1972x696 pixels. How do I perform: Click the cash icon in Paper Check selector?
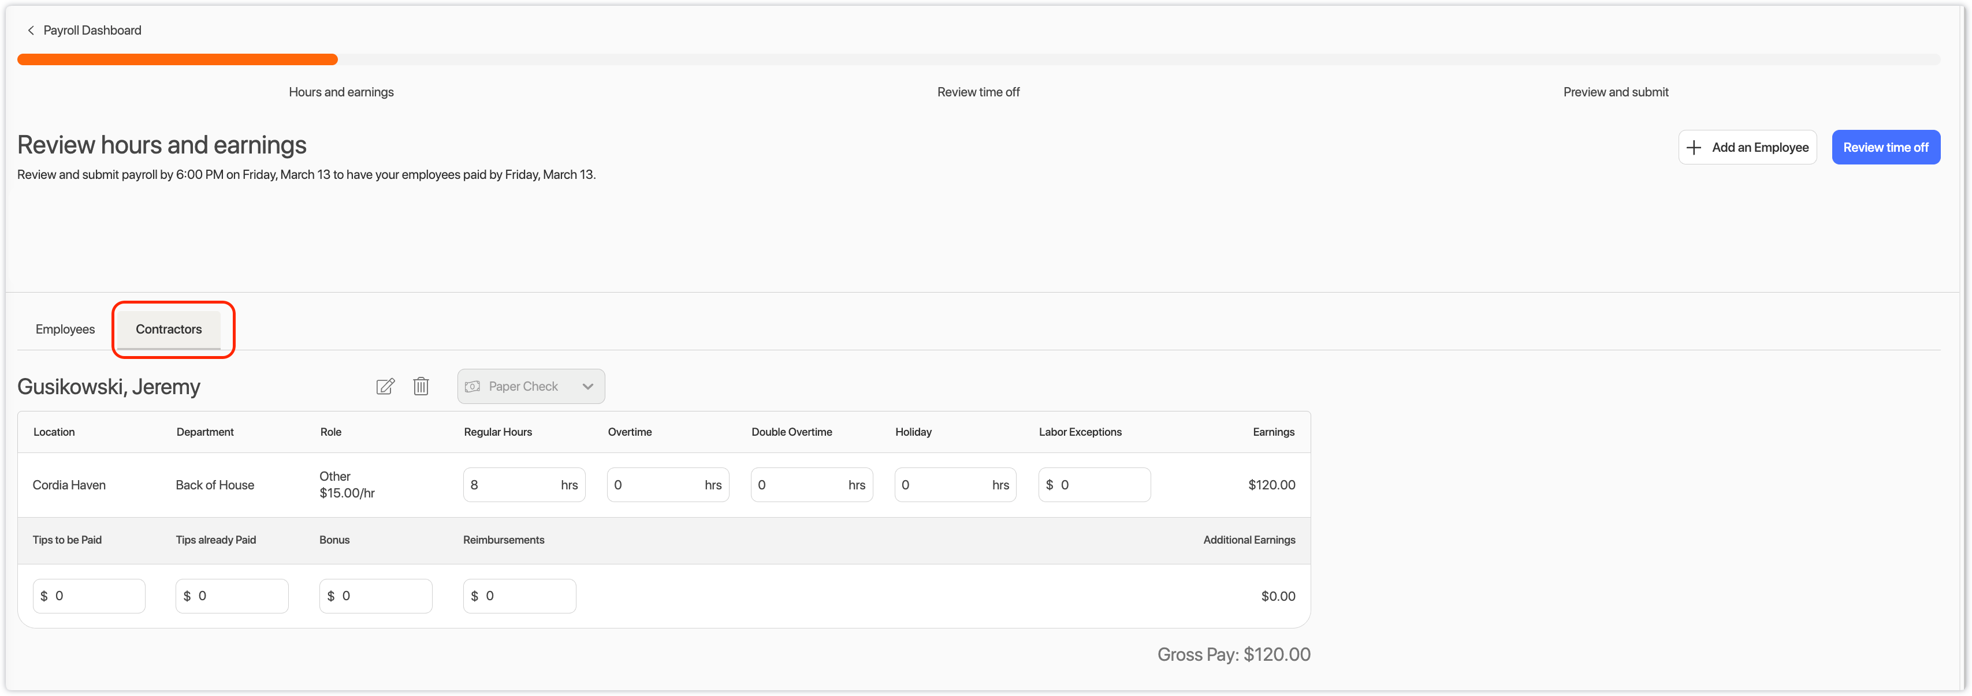pos(472,387)
